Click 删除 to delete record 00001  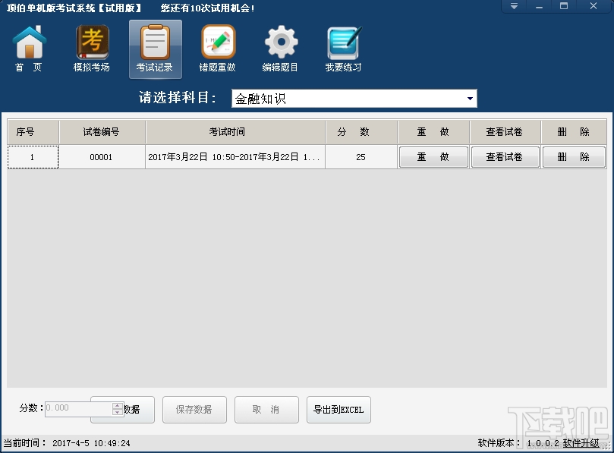[574, 156]
